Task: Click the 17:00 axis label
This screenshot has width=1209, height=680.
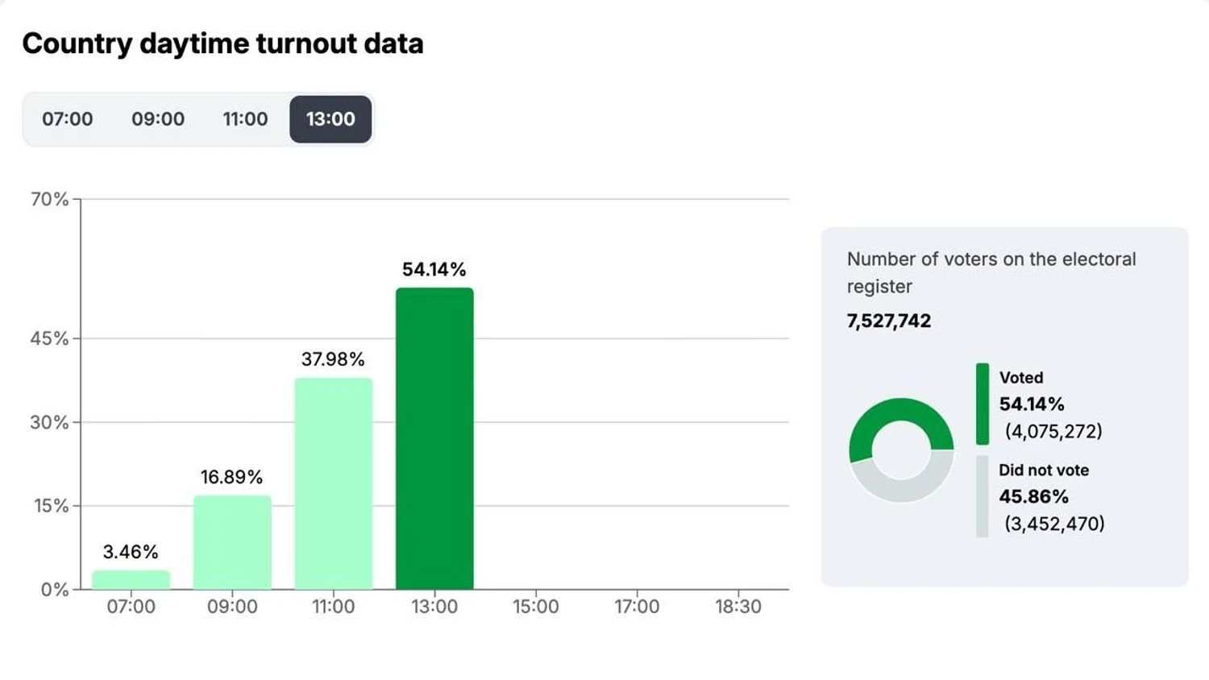Action: (x=637, y=607)
